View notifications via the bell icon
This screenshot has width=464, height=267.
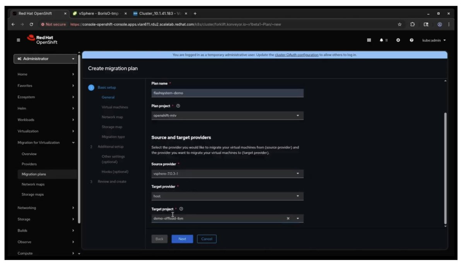pyautogui.click(x=383, y=40)
